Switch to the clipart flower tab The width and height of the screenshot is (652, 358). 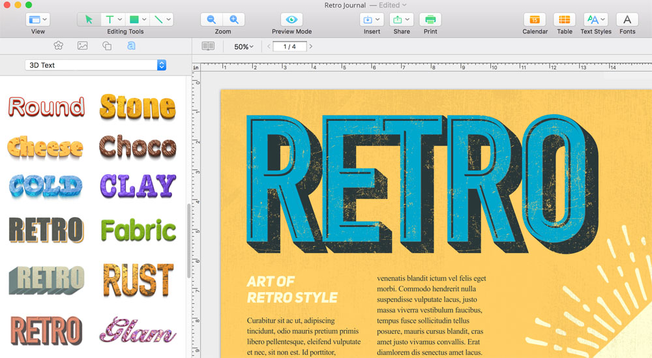pos(59,46)
